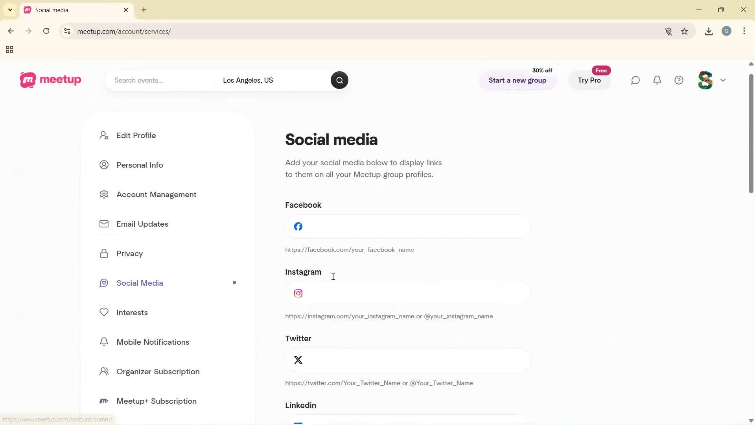755x425 pixels.
Task: Open account menu via profile chevron
Action: (724, 80)
